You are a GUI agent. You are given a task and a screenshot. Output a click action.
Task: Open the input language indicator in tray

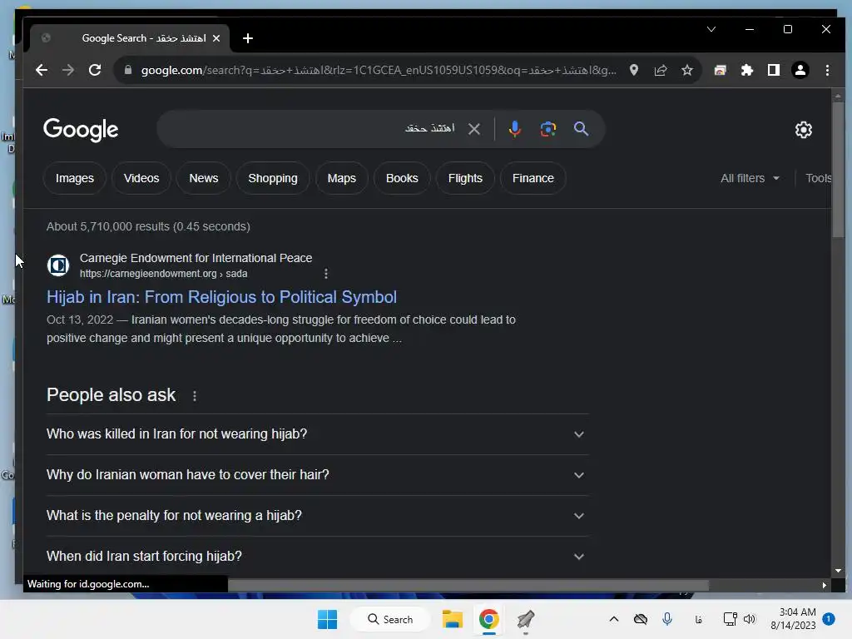point(698,619)
